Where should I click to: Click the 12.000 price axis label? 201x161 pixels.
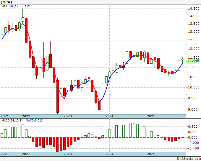194,49
